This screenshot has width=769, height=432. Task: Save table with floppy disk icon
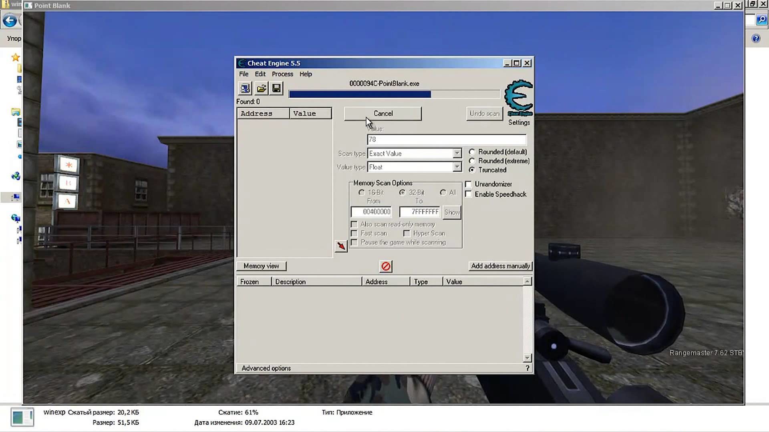pos(276,88)
